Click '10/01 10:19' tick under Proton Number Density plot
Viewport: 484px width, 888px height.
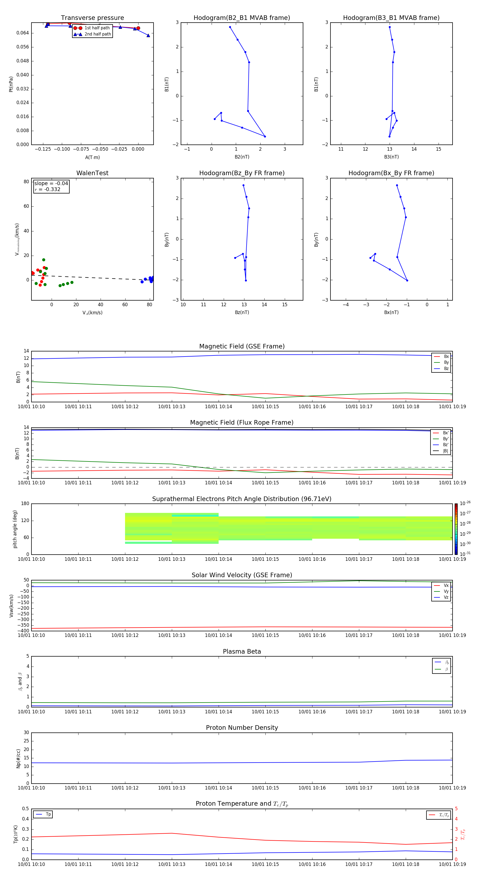(x=452, y=788)
